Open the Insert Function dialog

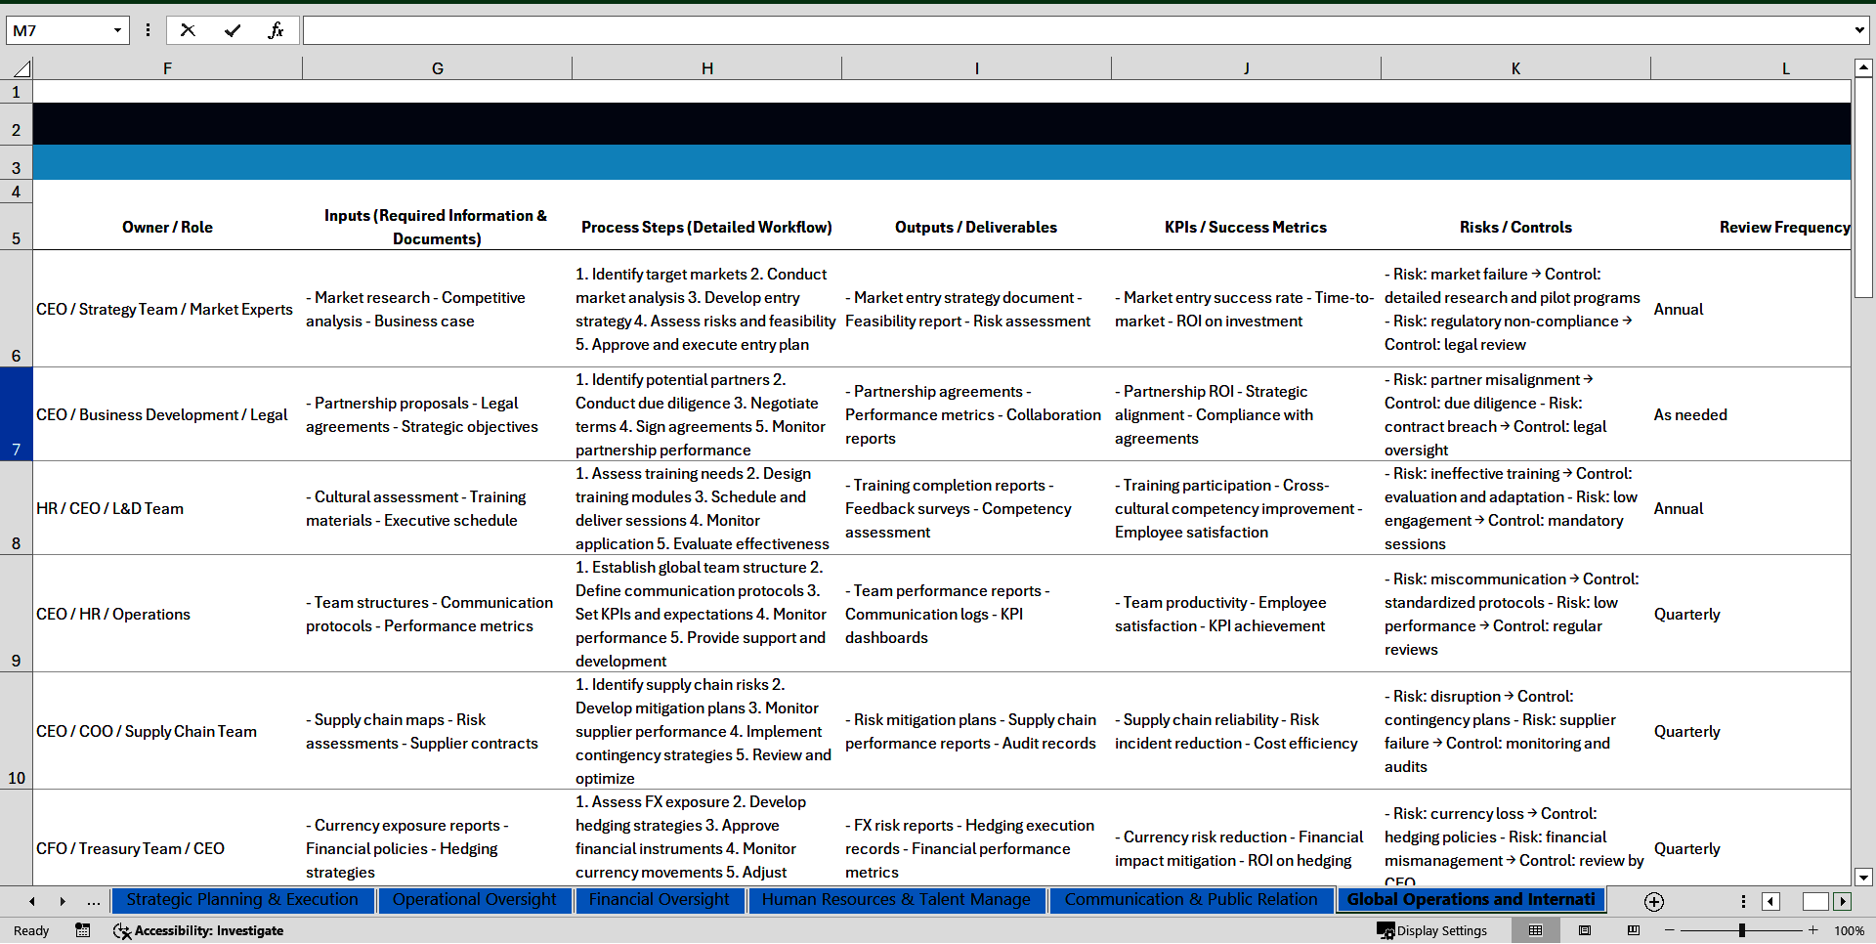click(276, 30)
